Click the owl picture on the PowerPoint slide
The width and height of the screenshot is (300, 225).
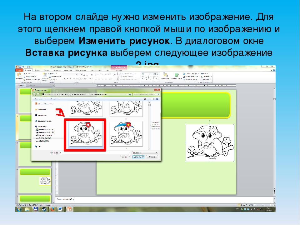point(210,143)
